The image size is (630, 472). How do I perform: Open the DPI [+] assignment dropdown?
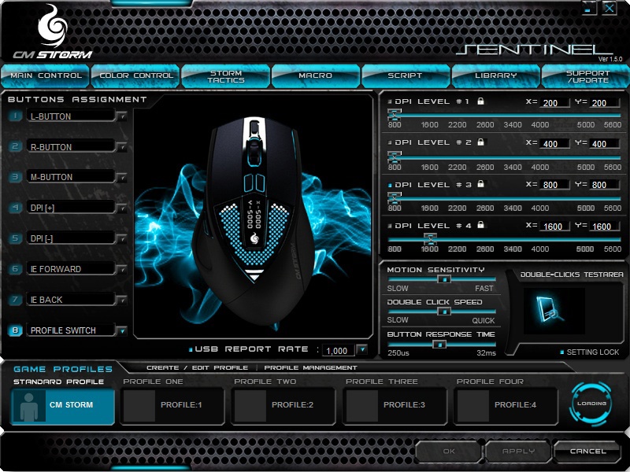(122, 208)
